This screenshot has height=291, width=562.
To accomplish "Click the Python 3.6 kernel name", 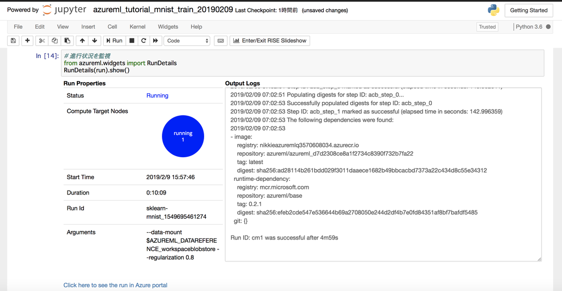I will click(x=529, y=27).
